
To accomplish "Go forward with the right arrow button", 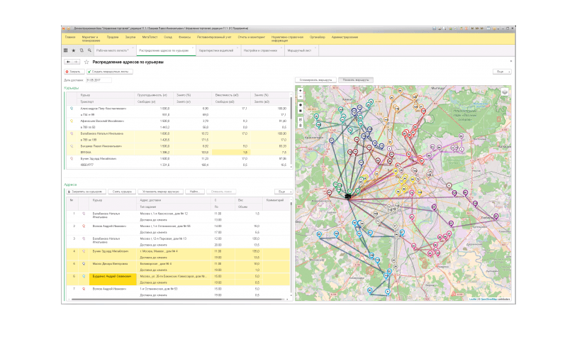I will 76,62.
